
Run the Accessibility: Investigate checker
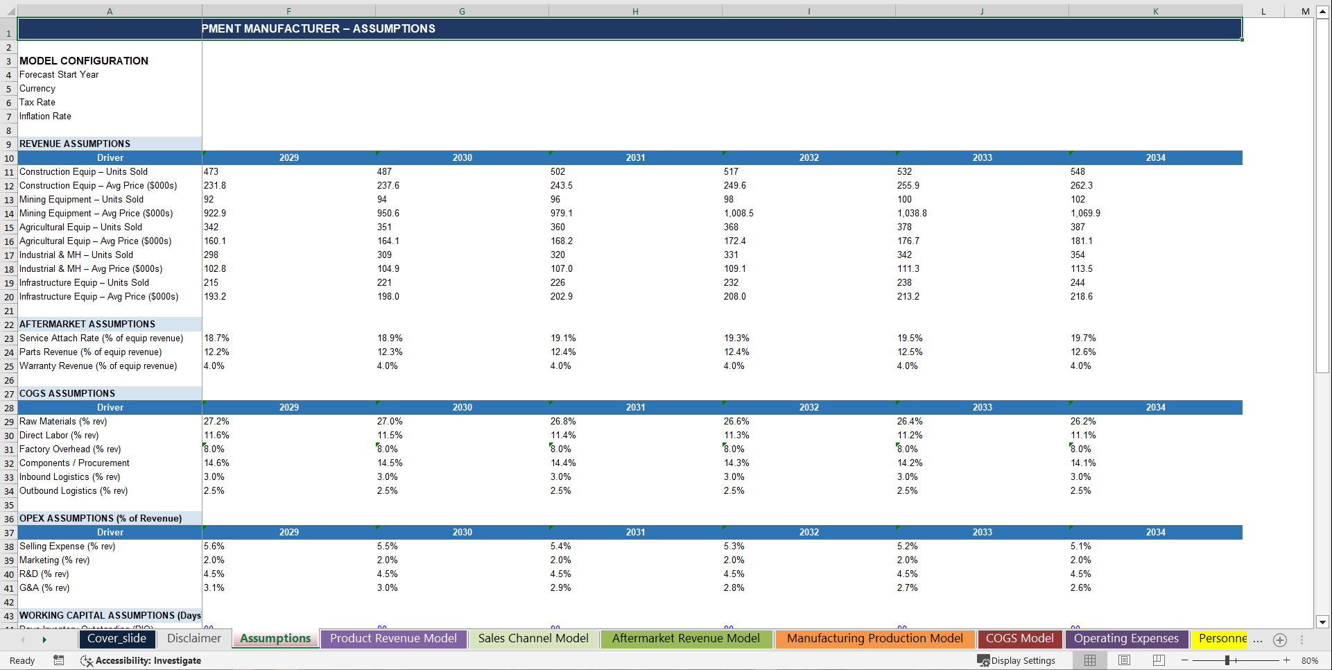coord(141,660)
